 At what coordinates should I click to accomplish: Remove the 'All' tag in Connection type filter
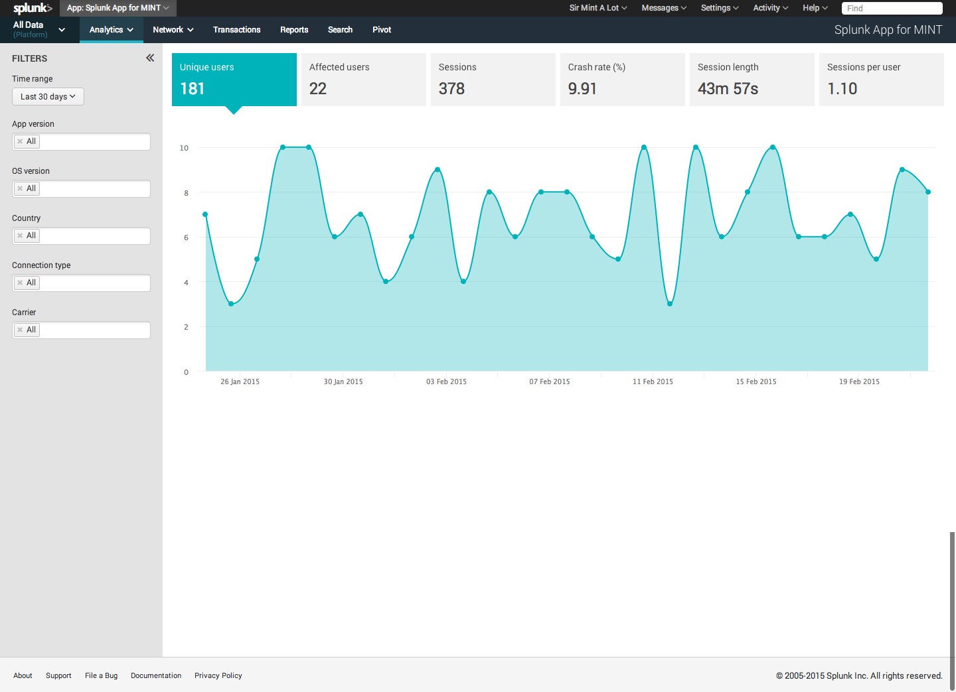[x=20, y=283]
